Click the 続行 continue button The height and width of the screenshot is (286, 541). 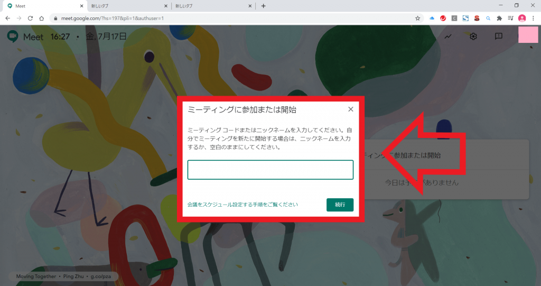340,205
